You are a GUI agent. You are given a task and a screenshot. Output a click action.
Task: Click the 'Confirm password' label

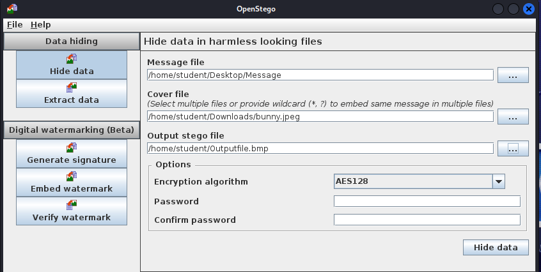coord(195,220)
